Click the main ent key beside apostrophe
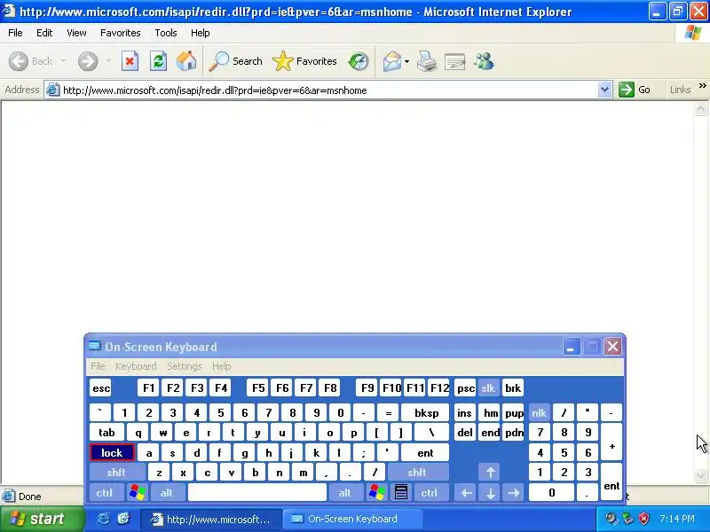This screenshot has width=710, height=532. click(x=425, y=452)
